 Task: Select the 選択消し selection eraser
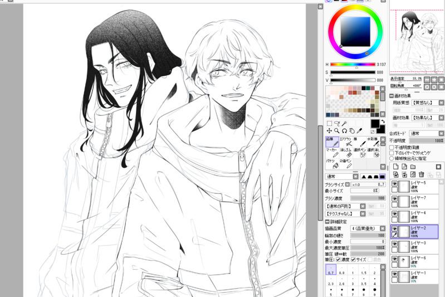pyautogui.click(x=373, y=153)
